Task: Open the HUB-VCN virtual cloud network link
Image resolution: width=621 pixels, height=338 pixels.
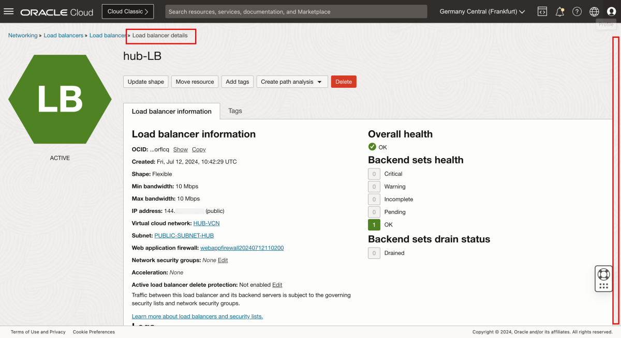Action: click(x=206, y=223)
